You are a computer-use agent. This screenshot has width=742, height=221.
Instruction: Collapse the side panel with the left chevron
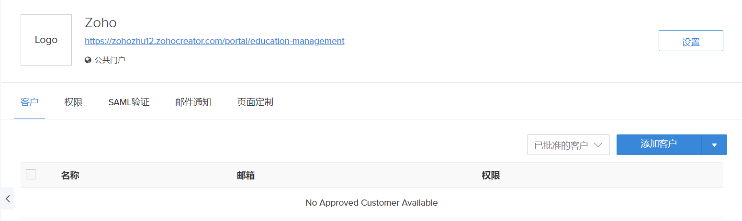(x=7, y=199)
